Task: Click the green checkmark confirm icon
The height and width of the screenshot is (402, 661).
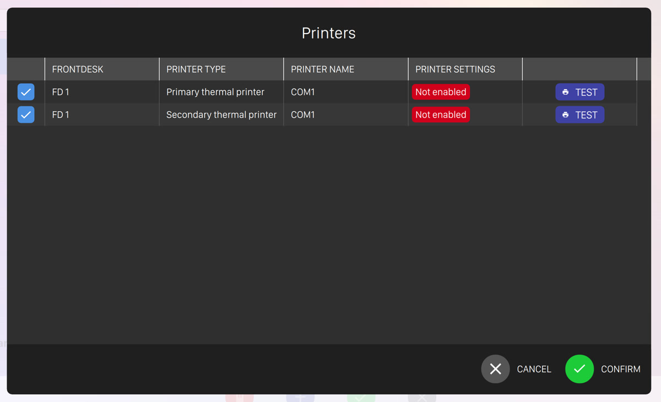Action: (x=579, y=369)
